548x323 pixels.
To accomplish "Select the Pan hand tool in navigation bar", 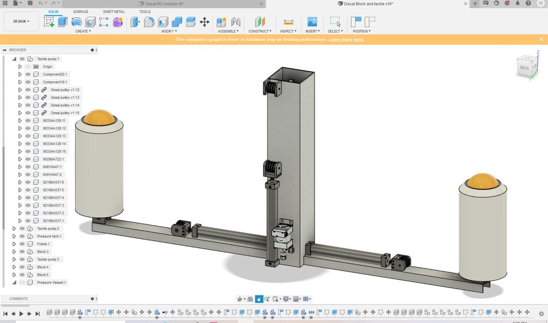I will [259, 299].
